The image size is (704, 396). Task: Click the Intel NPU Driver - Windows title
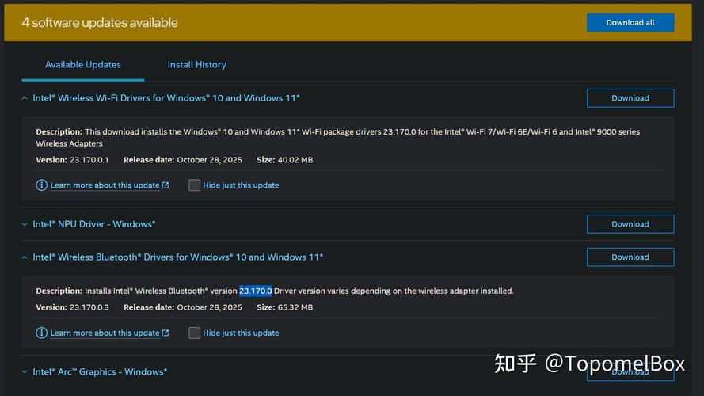[93, 224]
